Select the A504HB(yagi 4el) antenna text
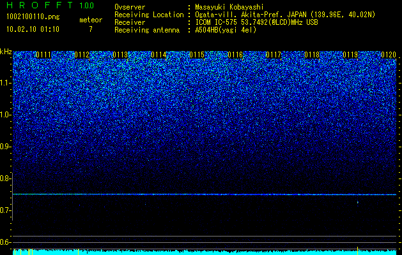The height and width of the screenshot is (255, 402). click(226, 30)
